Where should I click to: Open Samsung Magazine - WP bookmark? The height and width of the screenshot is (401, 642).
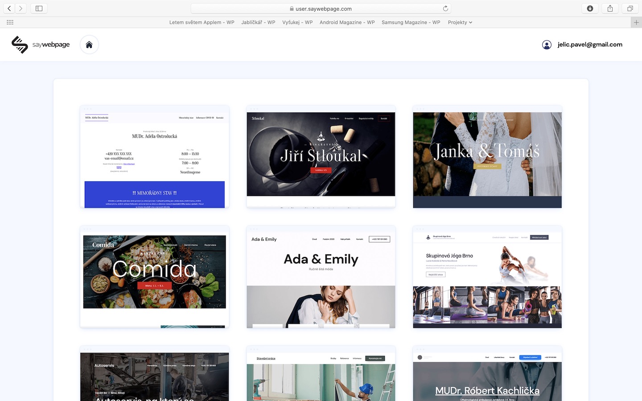[x=411, y=22]
